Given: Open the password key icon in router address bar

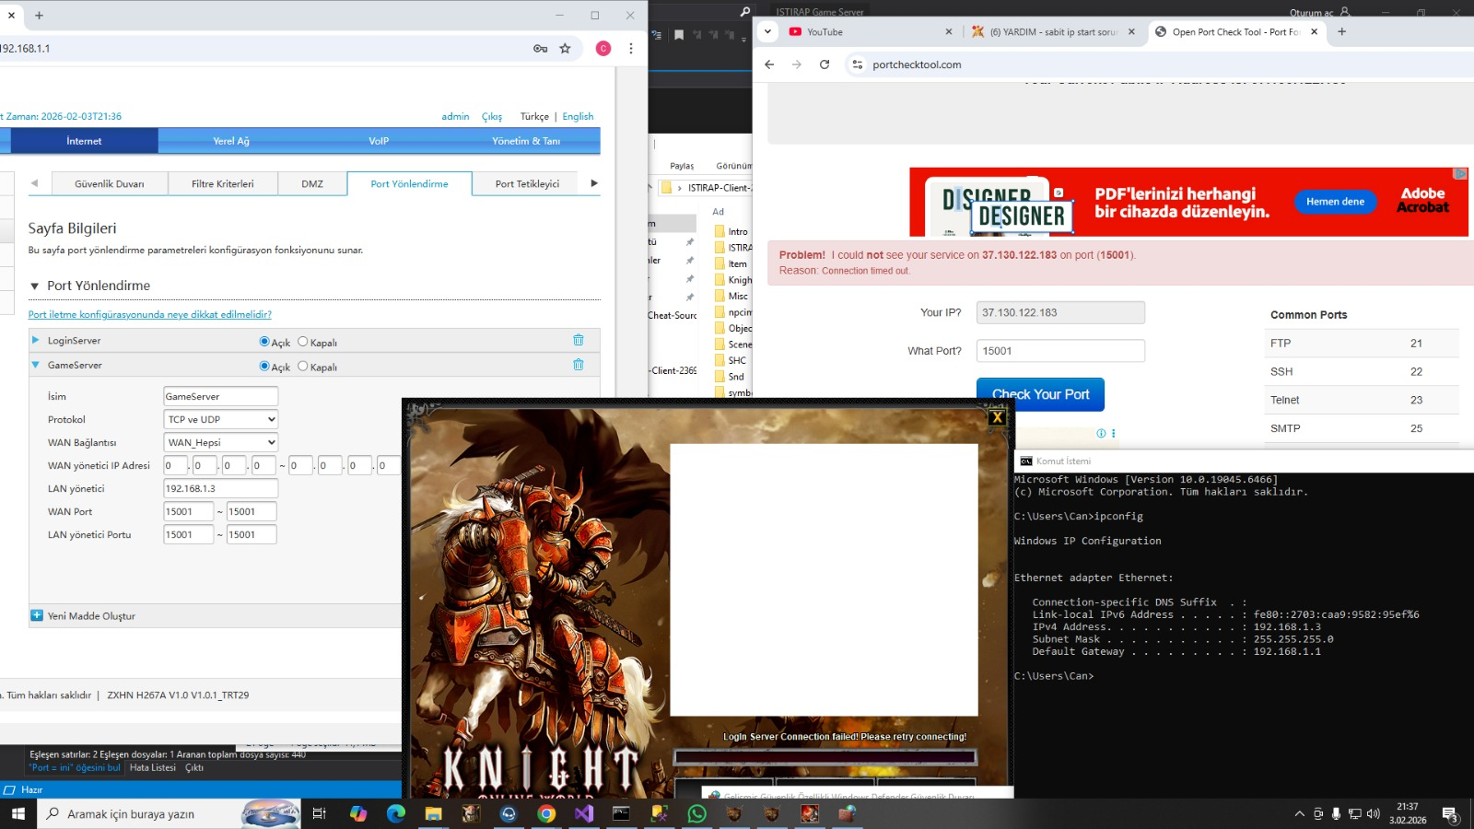Looking at the screenshot, I should [541, 49].
